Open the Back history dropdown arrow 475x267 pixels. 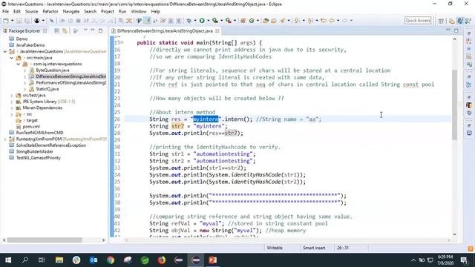(x=338, y=21)
